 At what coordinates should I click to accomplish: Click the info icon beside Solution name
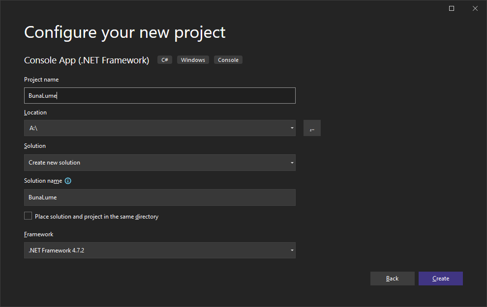[x=68, y=181]
